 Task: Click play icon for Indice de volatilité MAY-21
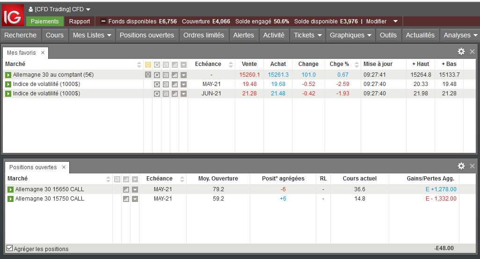point(8,85)
